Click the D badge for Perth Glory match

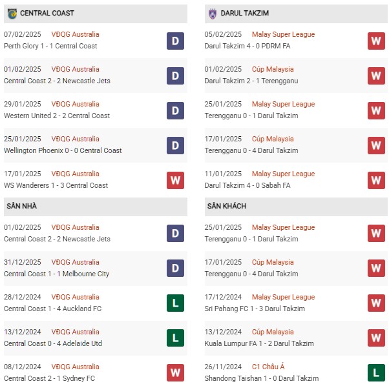pos(175,41)
